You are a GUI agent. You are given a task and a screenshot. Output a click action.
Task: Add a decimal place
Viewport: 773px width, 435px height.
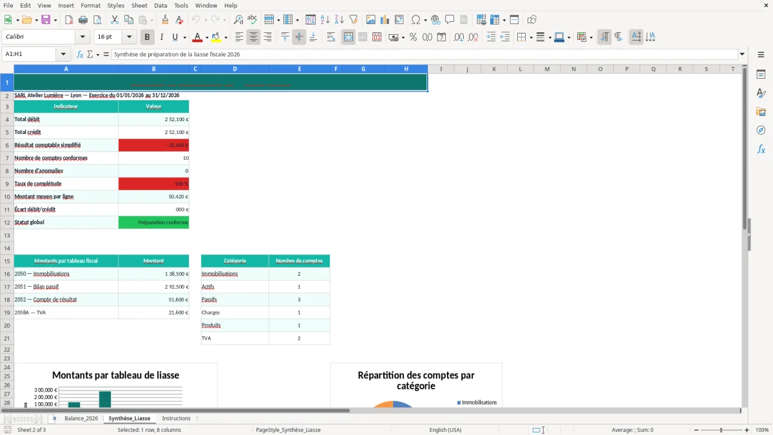pos(459,37)
